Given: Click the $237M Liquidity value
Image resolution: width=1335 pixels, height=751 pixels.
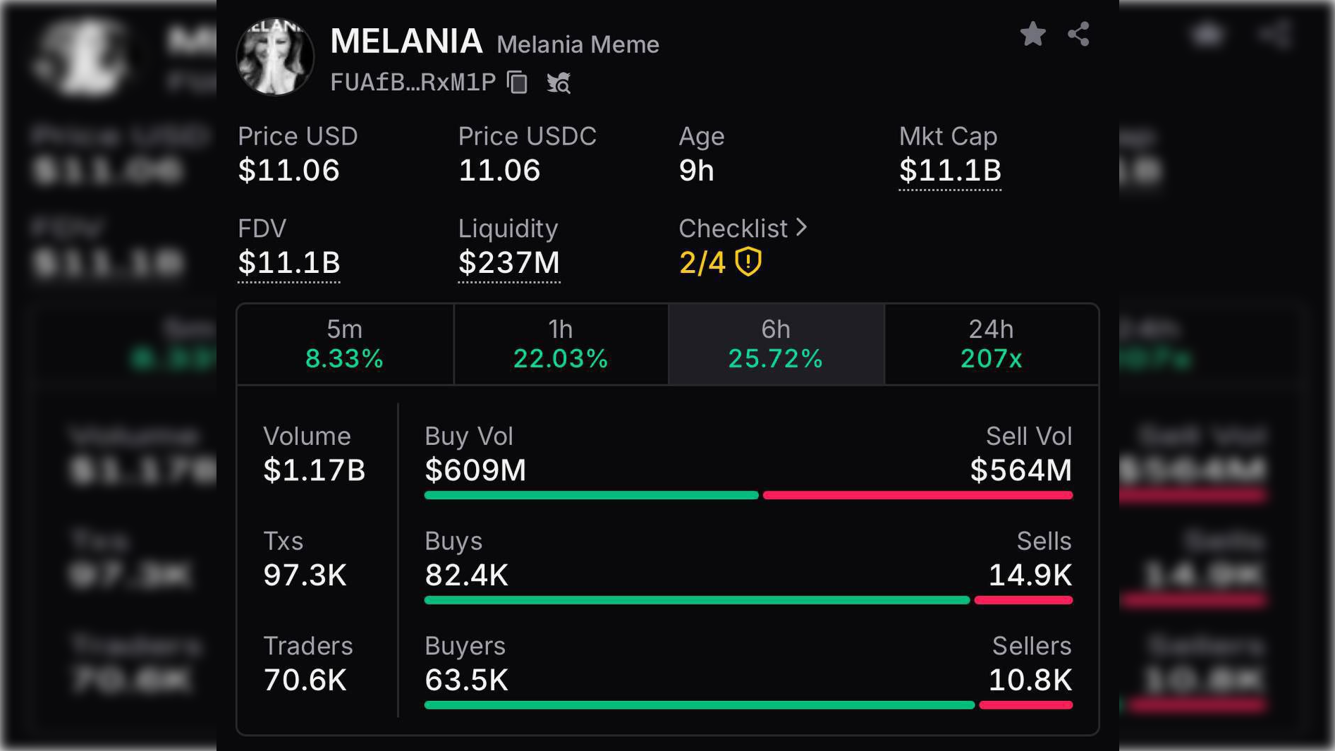Looking at the screenshot, I should pyautogui.click(x=508, y=262).
